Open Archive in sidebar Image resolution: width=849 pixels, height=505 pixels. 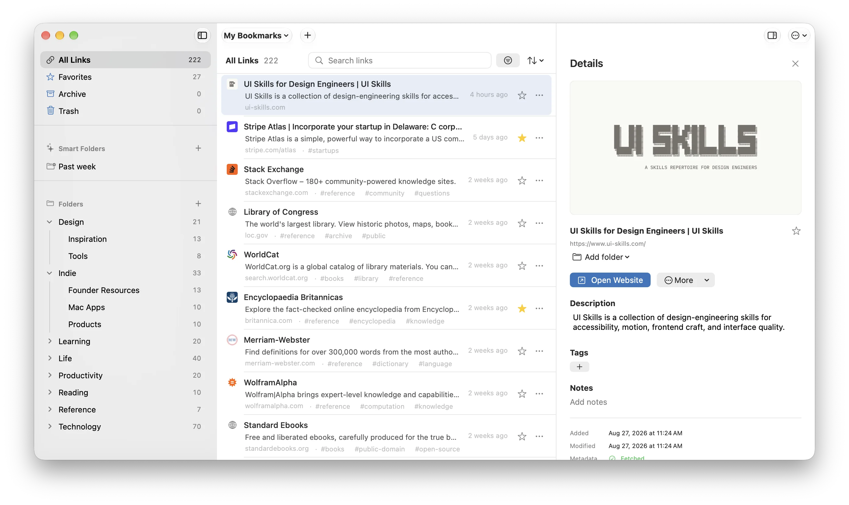pos(125,94)
